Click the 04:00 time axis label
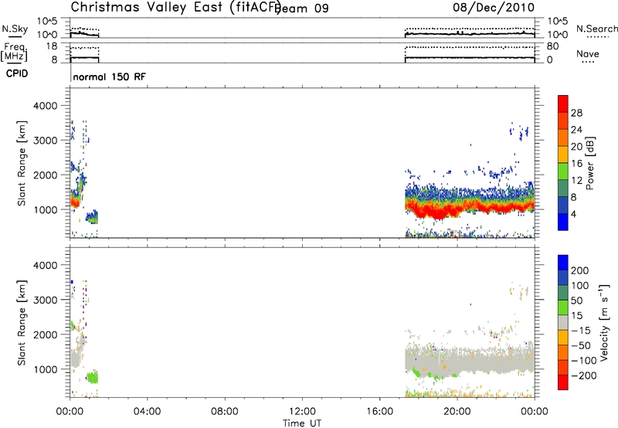The image size is (618, 428). pos(148,412)
